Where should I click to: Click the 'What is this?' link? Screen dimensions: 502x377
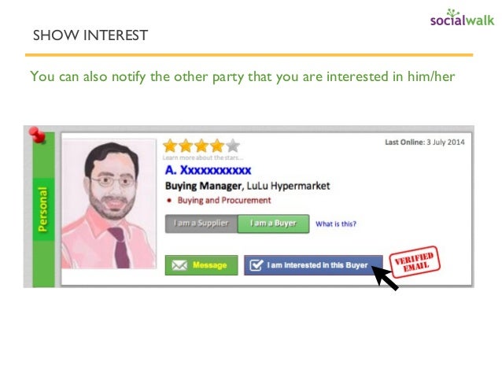(336, 224)
